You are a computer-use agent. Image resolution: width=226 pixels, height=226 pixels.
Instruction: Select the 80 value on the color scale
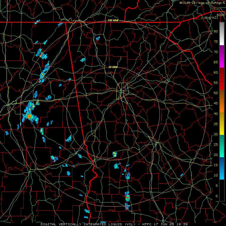click(216, 31)
